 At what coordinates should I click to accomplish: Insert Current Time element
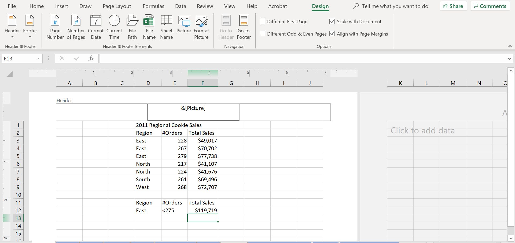[114, 27]
